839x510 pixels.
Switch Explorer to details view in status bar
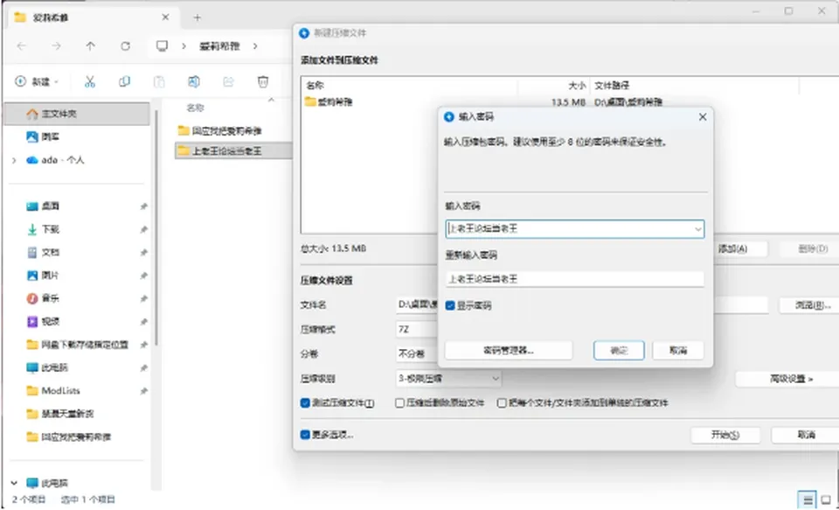tap(808, 500)
